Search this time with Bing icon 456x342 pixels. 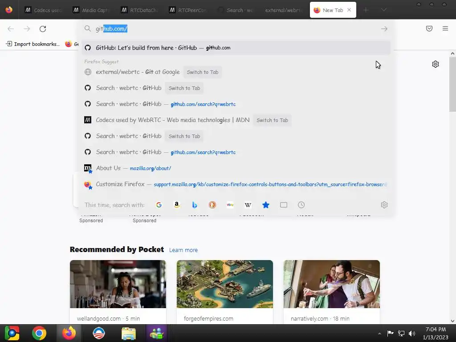195,205
